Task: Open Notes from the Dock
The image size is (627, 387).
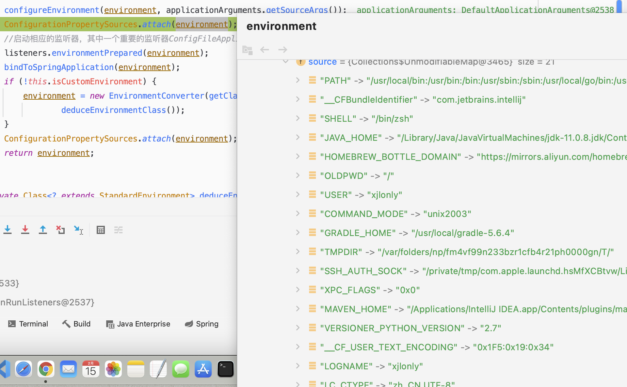Action: [x=136, y=369]
